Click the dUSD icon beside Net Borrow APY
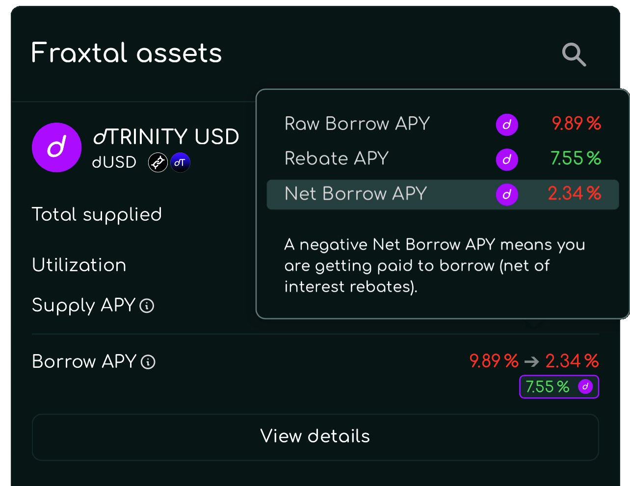The height and width of the screenshot is (486, 630). tap(507, 195)
